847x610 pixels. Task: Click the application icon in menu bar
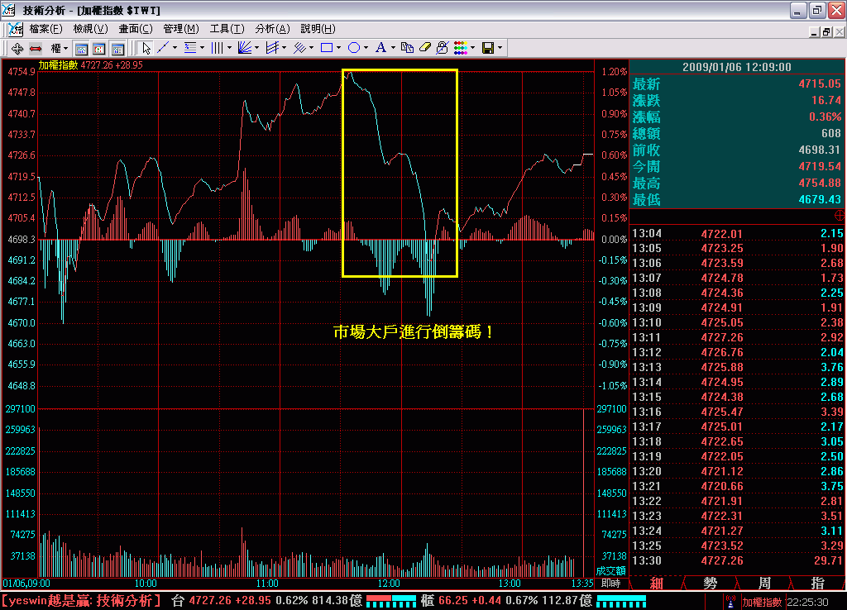[15, 29]
